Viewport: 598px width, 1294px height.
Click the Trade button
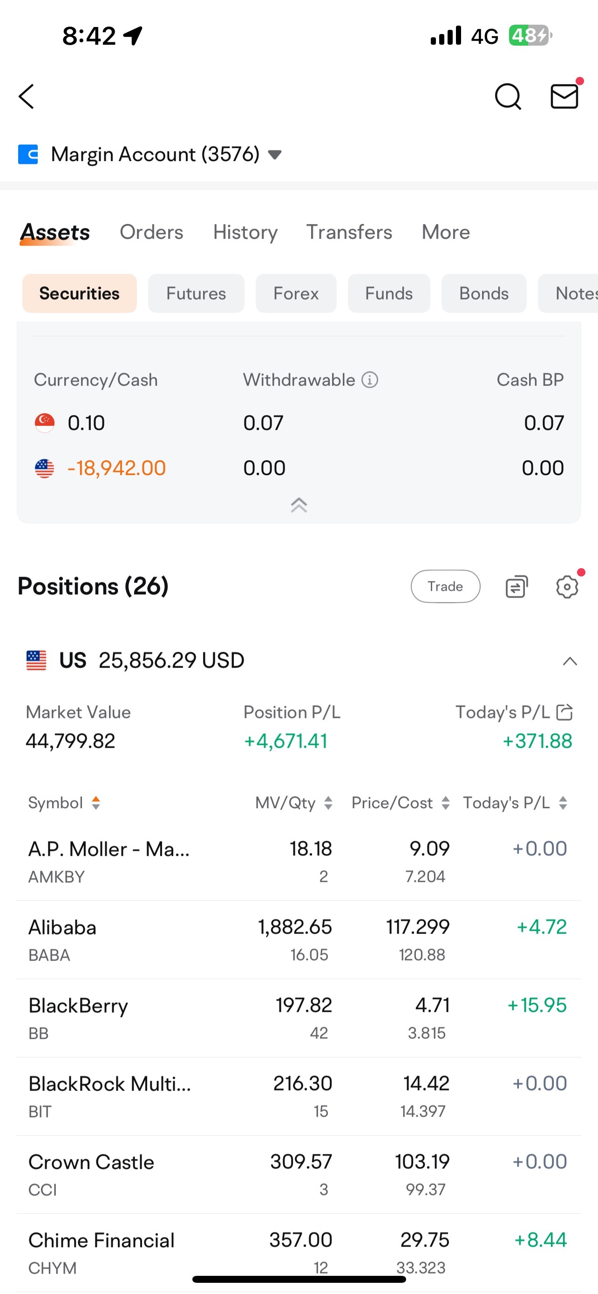coord(445,586)
